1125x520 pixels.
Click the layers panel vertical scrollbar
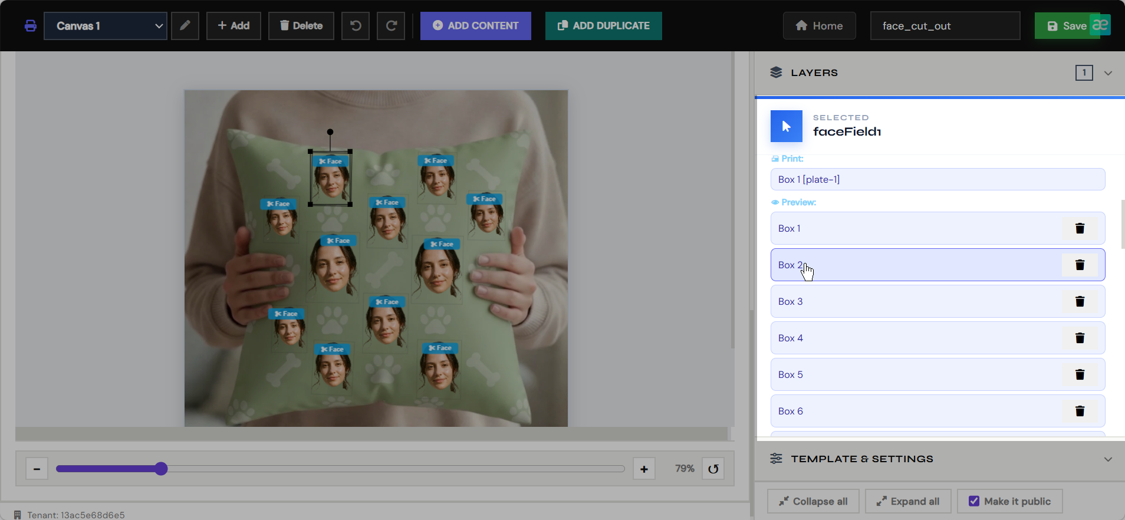1123,224
